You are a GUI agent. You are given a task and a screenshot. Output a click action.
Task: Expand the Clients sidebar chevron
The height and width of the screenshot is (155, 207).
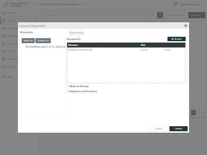pos(35,21)
